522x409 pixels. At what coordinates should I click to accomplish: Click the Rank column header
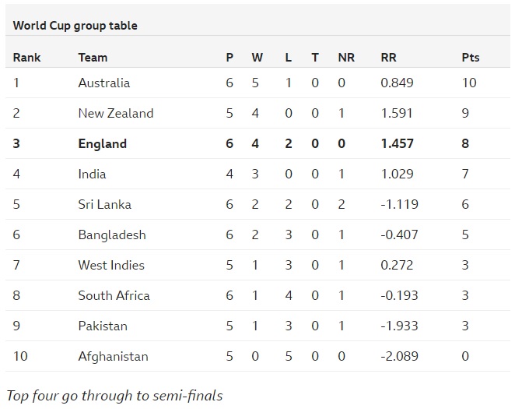(x=26, y=57)
